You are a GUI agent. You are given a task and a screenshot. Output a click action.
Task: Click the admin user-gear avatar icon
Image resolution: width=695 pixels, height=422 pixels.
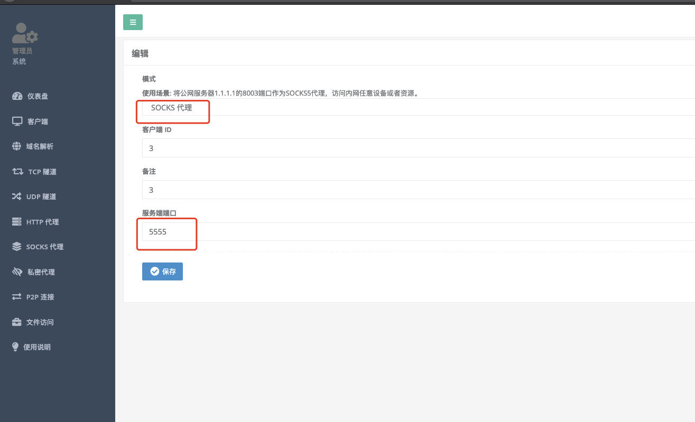(25, 33)
